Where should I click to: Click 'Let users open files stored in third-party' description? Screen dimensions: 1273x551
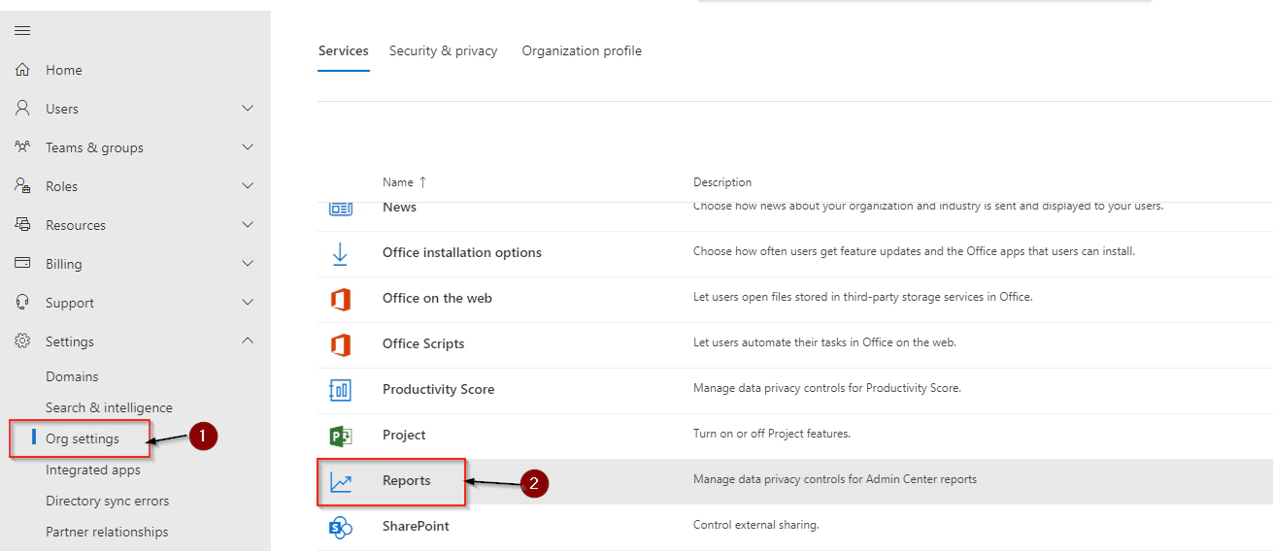click(x=863, y=297)
